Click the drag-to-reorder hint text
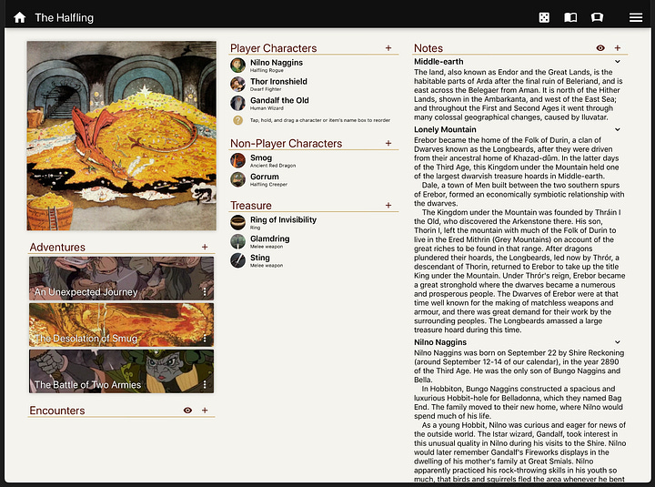Image resolution: width=655 pixels, height=487 pixels. point(320,120)
